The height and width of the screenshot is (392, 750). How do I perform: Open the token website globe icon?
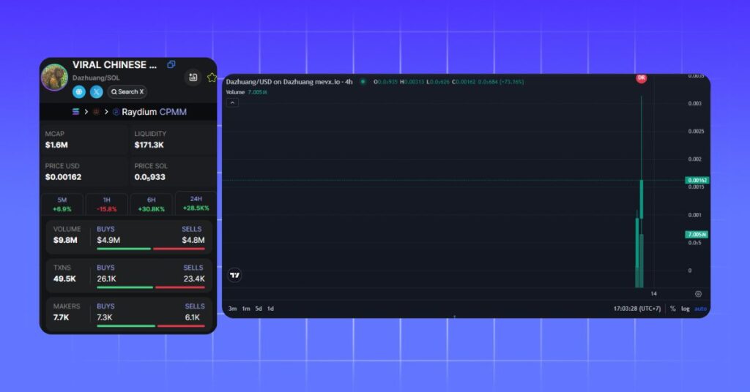pos(79,91)
